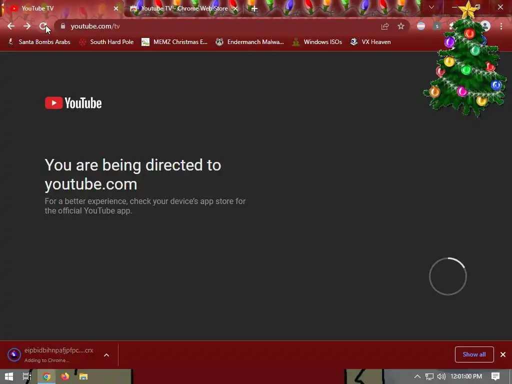Image resolution: width=512 pixels, height=384 pixels.
Task: Open a new tab with plus button
Action: [254, 8]
